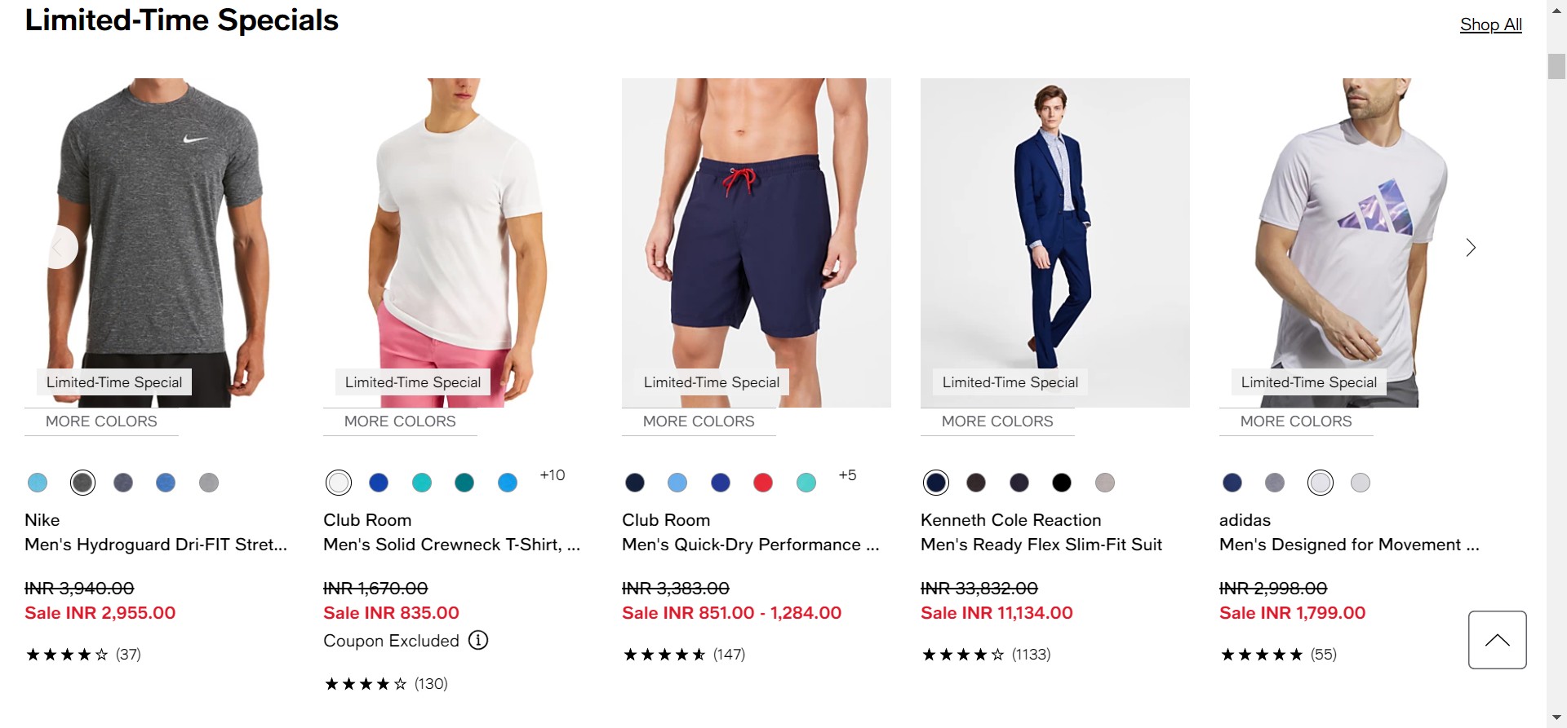The image size is (1567, 728).
Task: Select the red swatch for Quick-Dry shorts
Action: [763, 483]
